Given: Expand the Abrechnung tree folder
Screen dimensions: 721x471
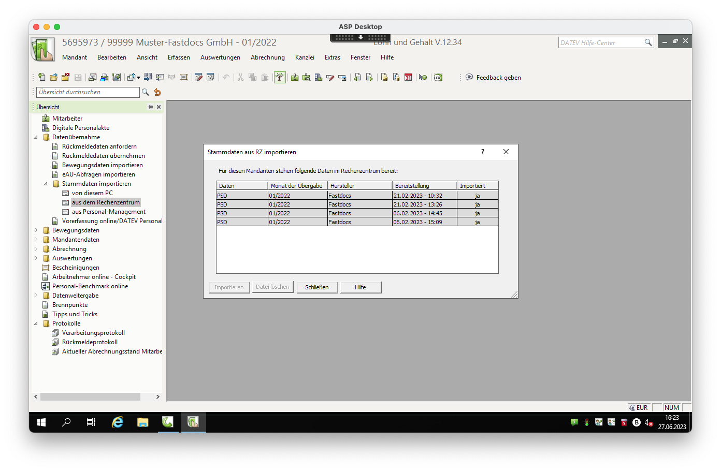Looking at the screenshot, I should pyautogui.click(x=36, y=249).
